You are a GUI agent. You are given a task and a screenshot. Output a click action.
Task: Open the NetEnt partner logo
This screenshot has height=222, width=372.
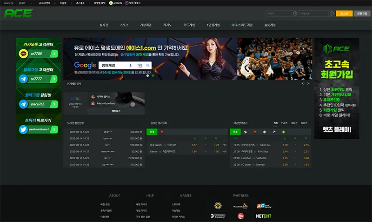(263, 216)
